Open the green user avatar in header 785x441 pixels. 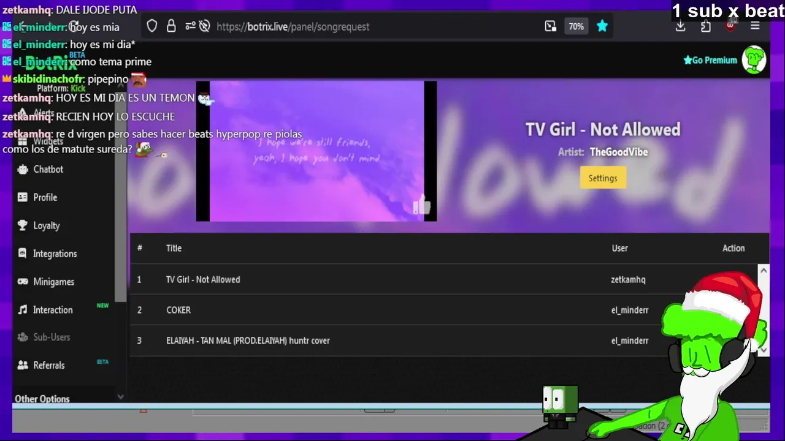tap(754, 60)
